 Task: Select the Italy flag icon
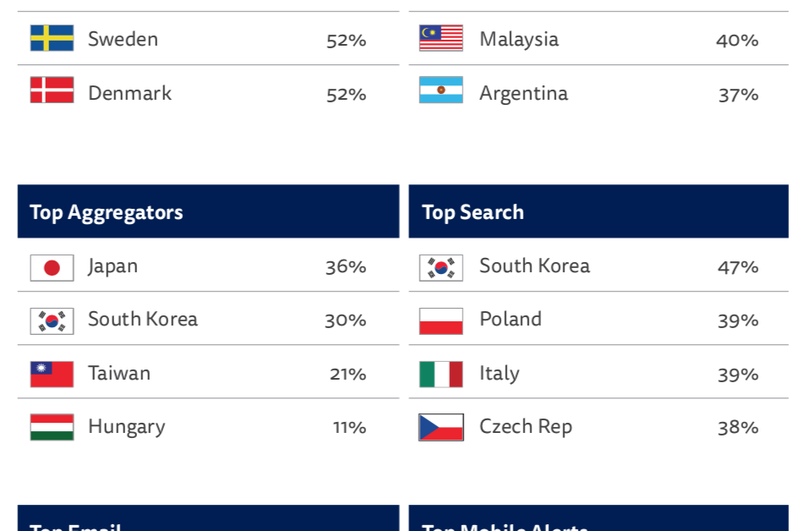tap(441, 375)
